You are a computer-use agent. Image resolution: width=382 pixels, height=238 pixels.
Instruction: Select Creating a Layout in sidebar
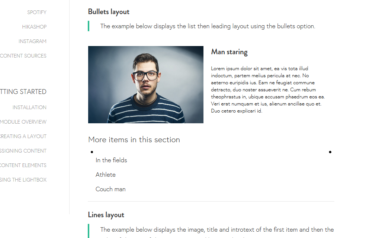[x=23, y=136]
